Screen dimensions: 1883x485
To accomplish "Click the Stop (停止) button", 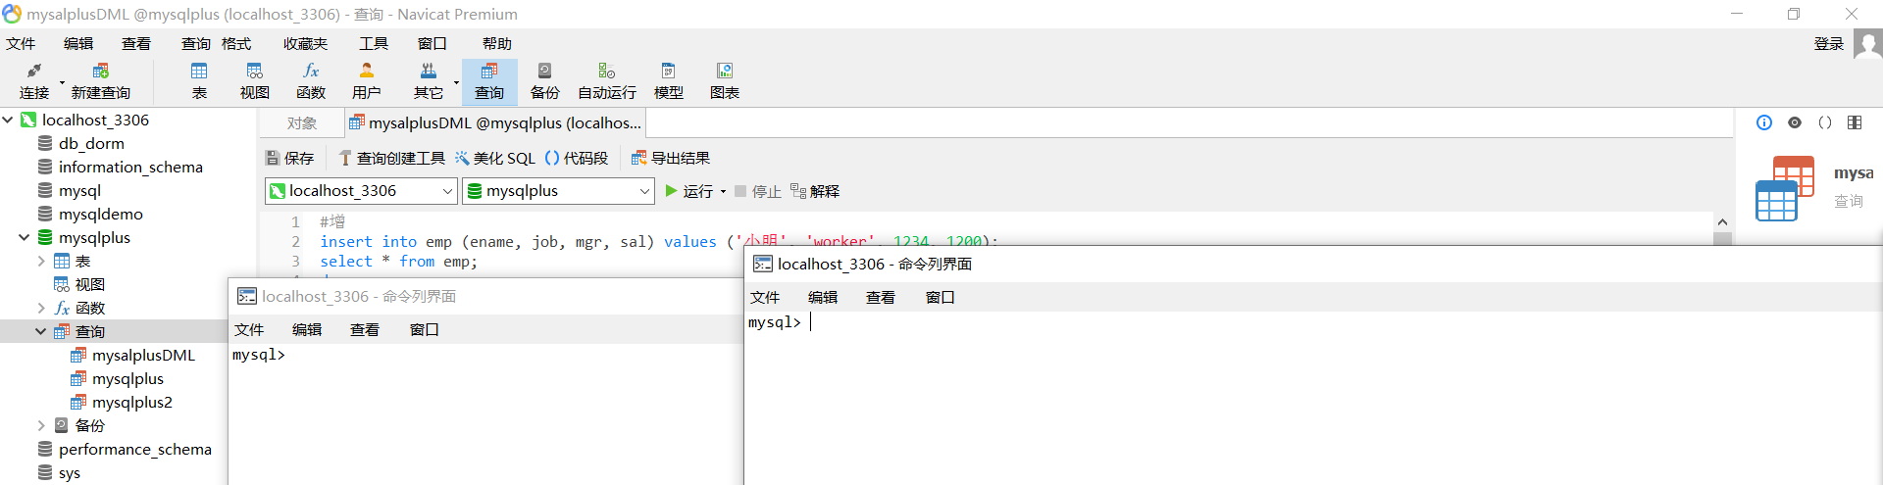I will click(757, 191).
